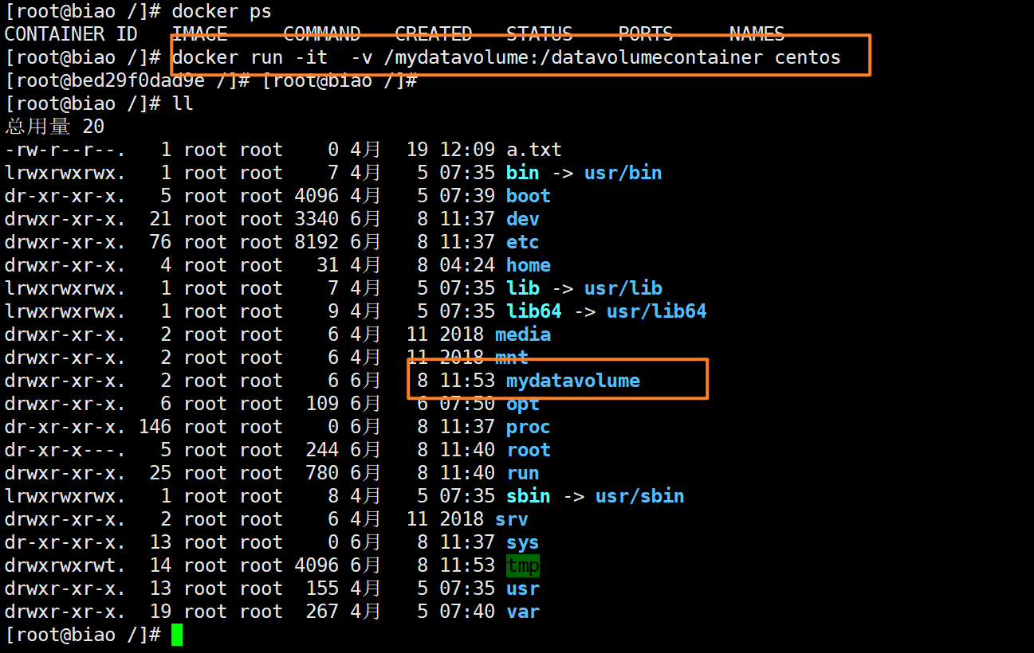Select the 'var' directory name
Image resolution: width=1034 pixels, height=653 pixels.
[523, 612]
